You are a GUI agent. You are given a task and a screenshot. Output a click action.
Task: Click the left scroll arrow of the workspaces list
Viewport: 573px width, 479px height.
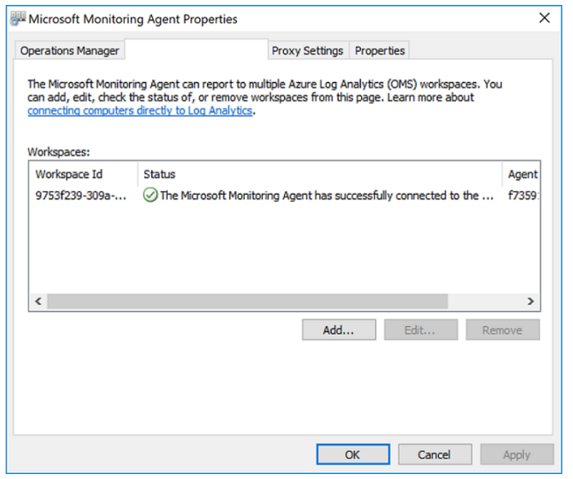[x=39, y=302]
